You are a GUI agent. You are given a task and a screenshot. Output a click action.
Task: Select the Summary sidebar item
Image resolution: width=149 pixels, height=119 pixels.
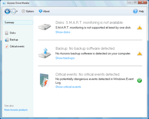pos(18,22)
